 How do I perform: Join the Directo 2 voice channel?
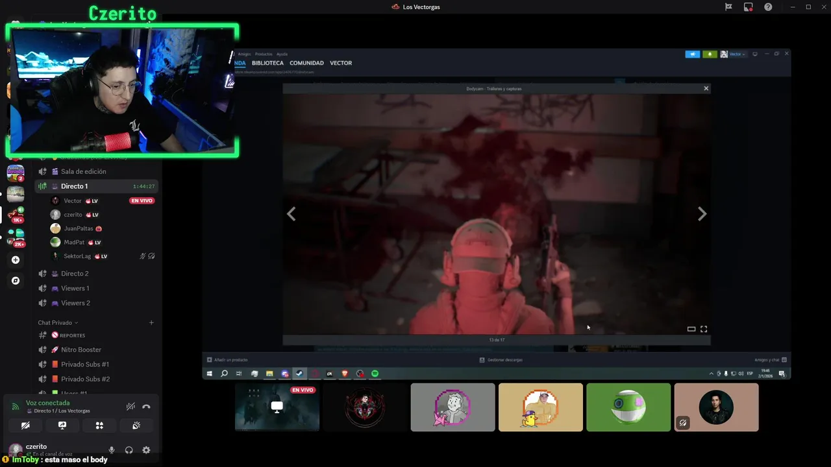click(x=95, y=274)
